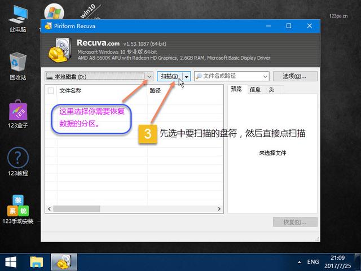Sort by the 文件名称 column header
Image resolution: width=361 pixels, height=271 pixels.
[102, 90]
